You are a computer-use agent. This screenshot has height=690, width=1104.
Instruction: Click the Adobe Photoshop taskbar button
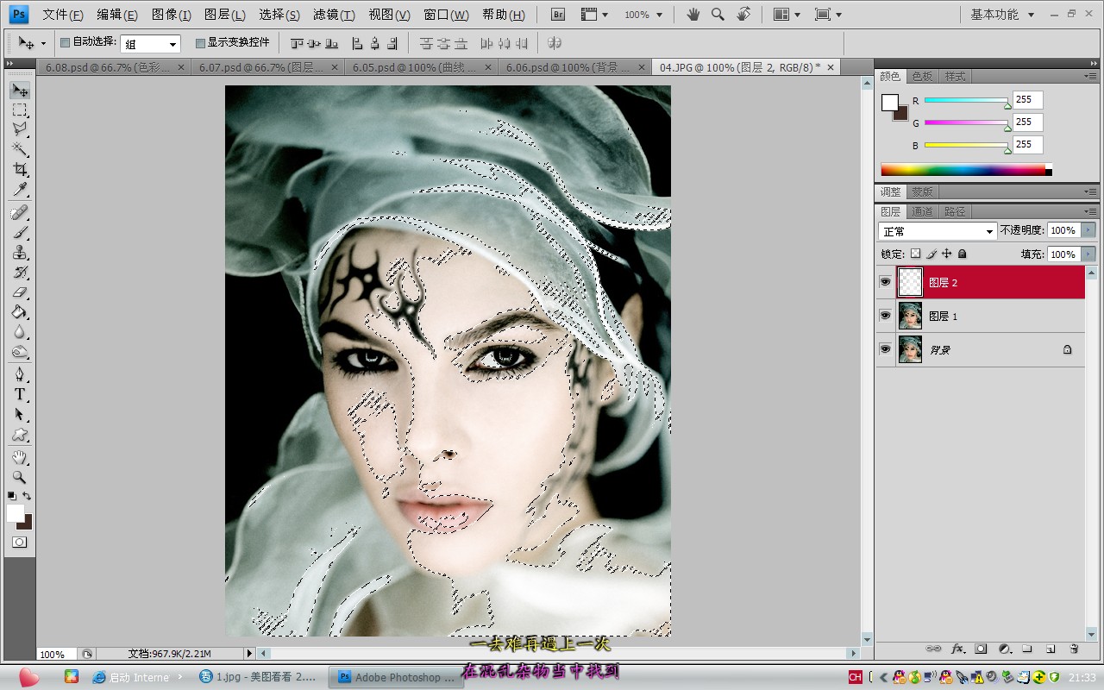tap(397, 677)
